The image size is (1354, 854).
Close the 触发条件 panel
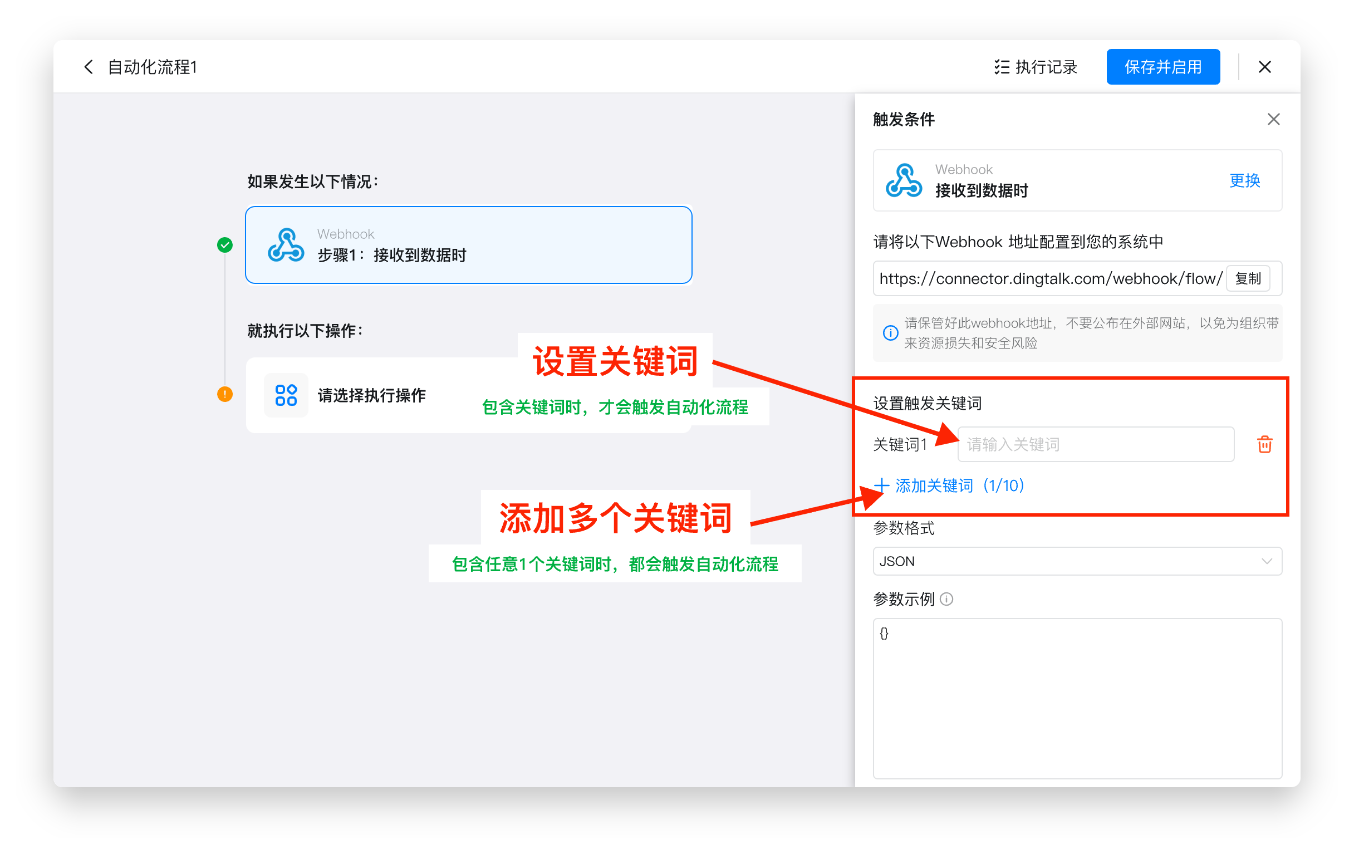point(1273,119)
